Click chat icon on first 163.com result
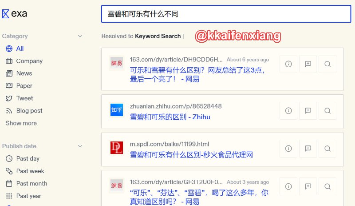The height and width of the screenshot is (206, 355). [x=308, y=64]
